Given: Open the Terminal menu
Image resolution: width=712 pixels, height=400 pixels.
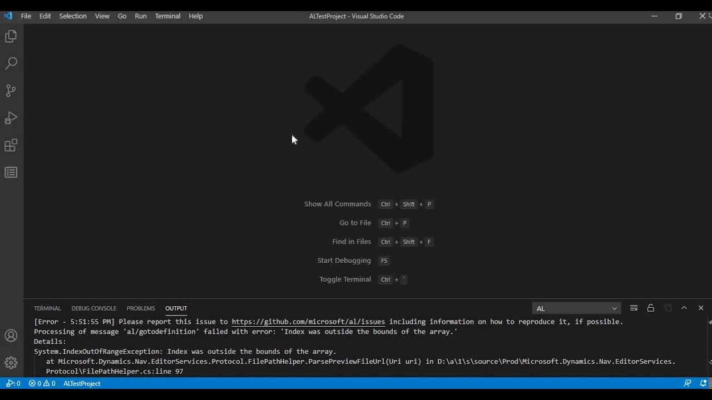Looking at the screenshot, I should point(167,16).
